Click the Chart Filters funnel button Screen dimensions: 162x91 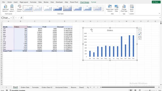[140, 38]
